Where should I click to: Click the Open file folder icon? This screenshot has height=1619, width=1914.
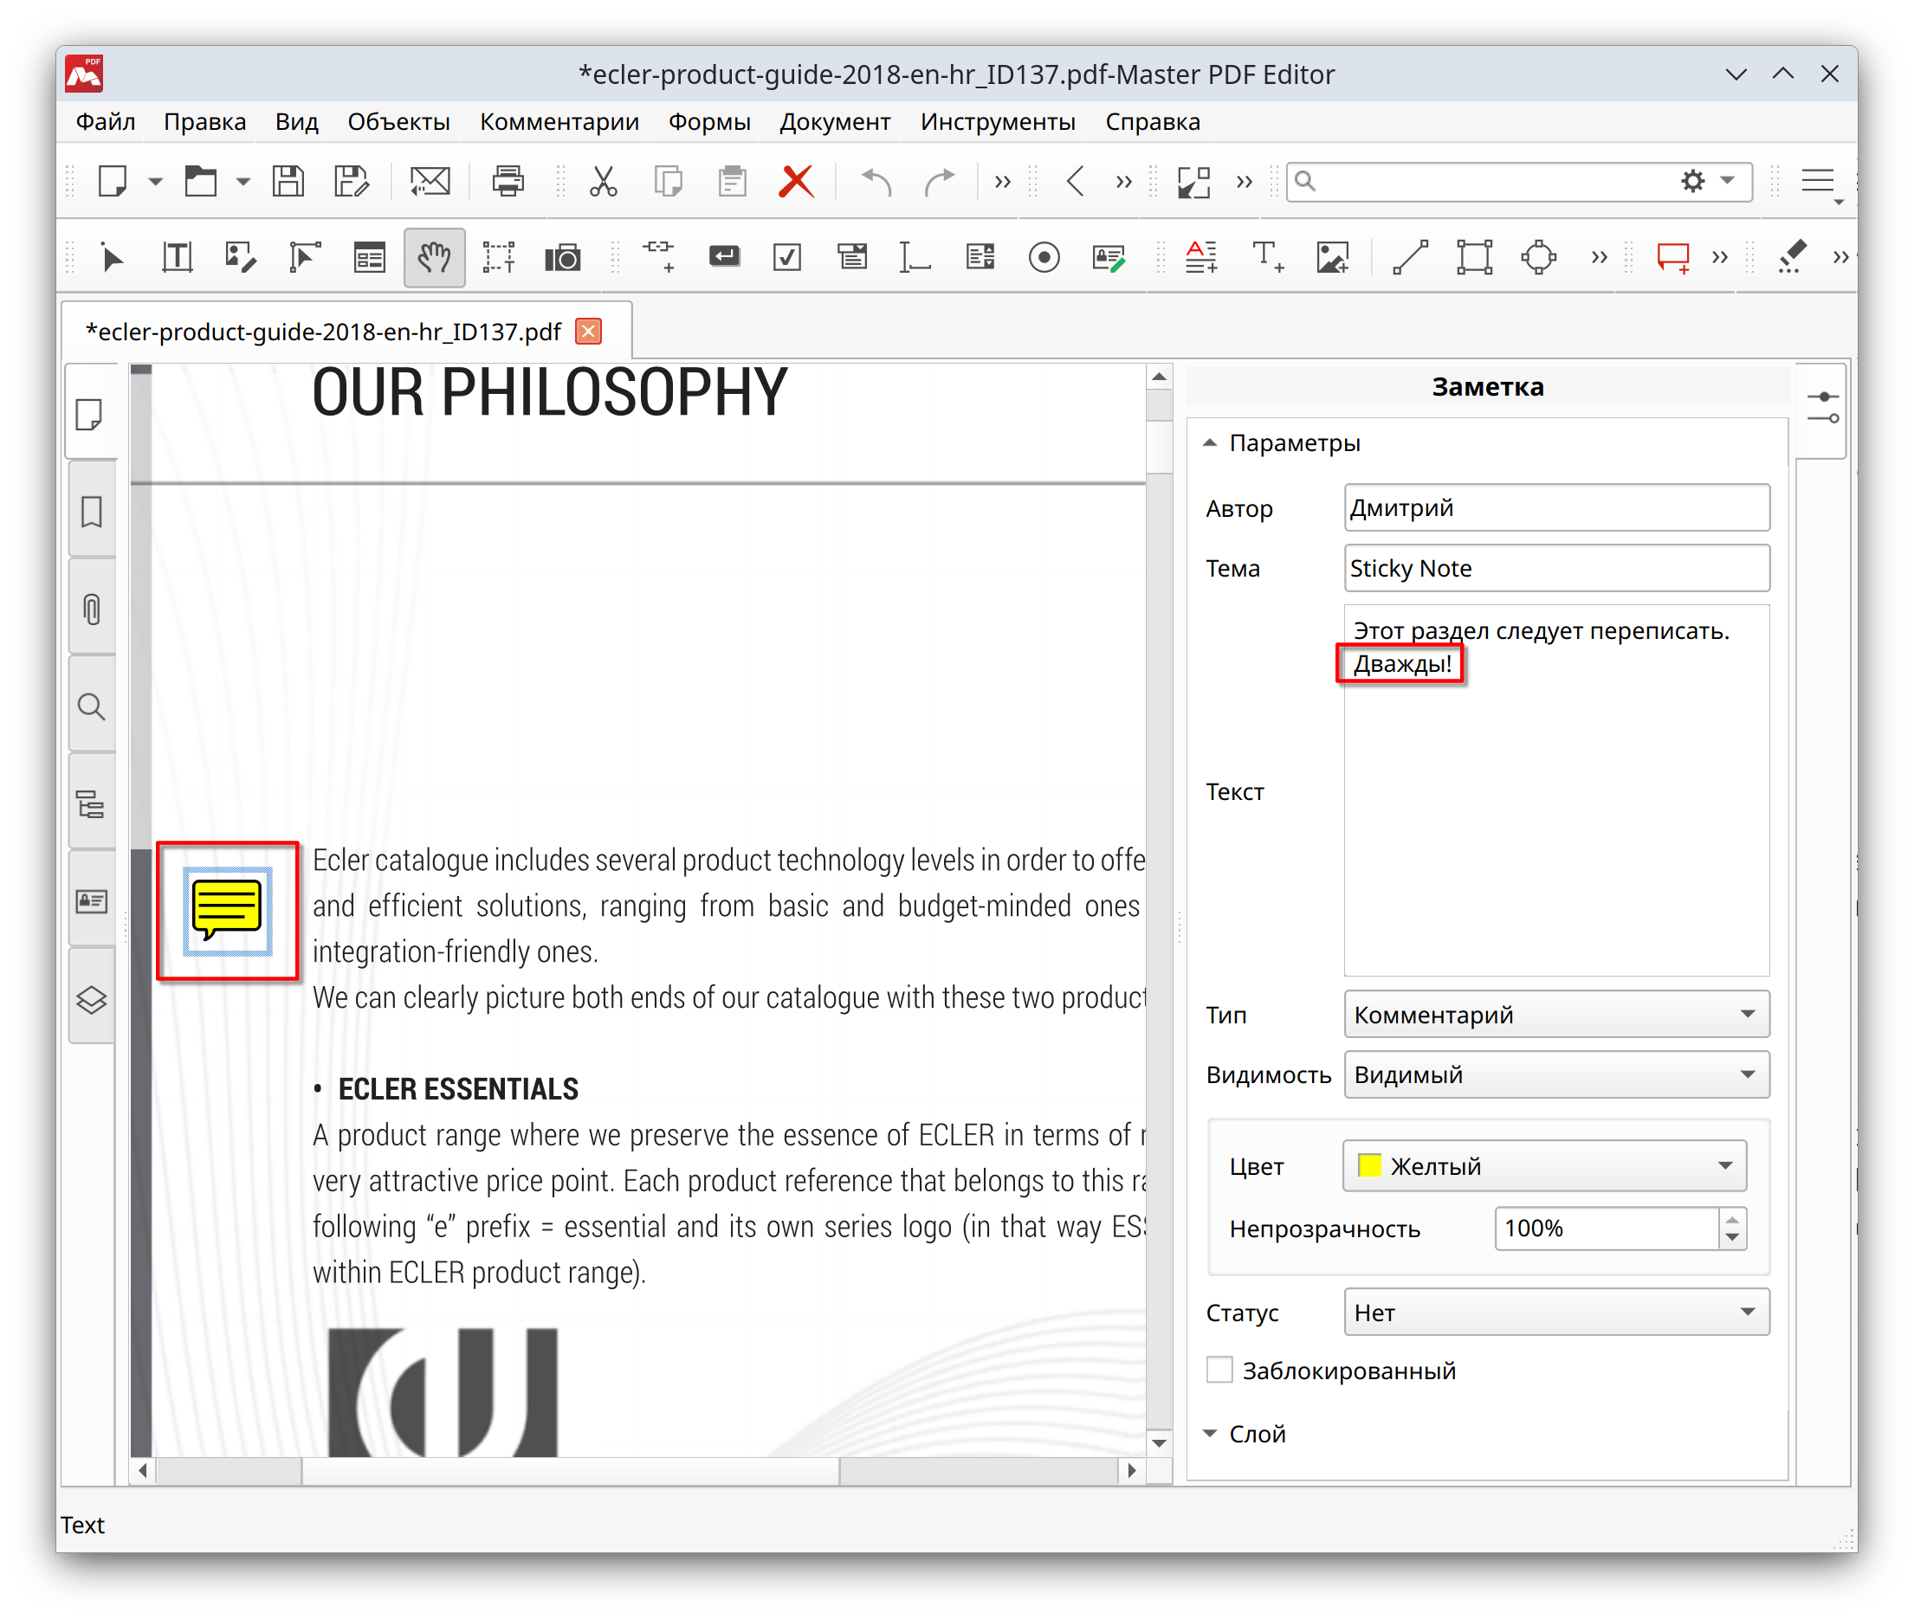[x=200, y=181]
